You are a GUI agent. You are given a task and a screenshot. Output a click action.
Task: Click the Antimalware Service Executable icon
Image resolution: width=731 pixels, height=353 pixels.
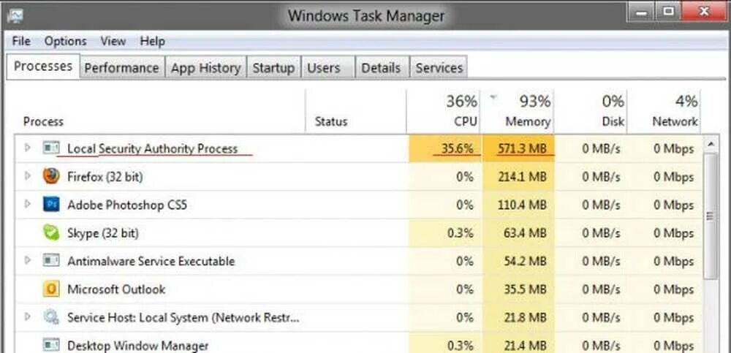pos(50,261)
